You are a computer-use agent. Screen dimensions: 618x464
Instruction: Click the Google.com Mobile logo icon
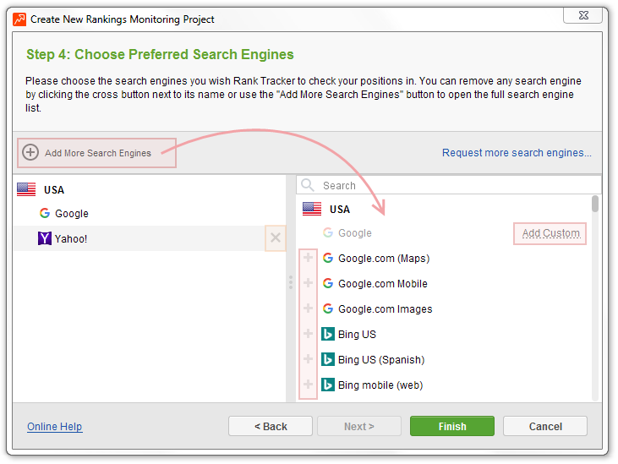(328, 283)
